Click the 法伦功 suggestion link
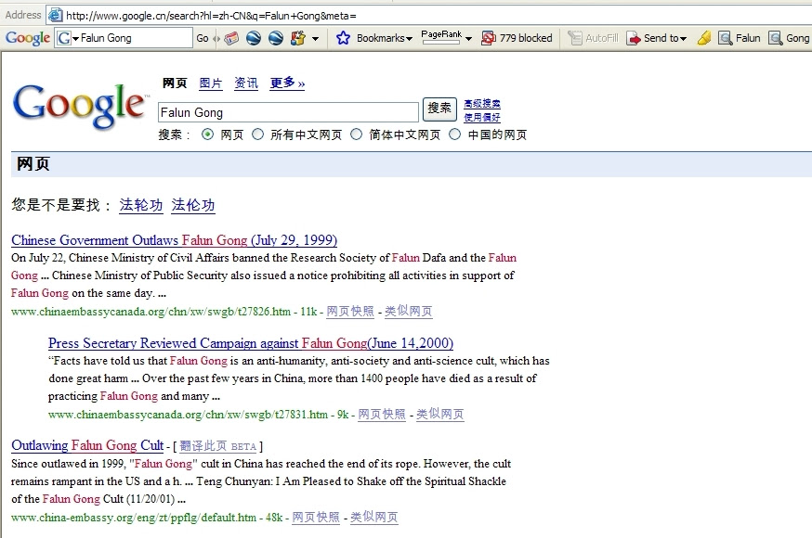 (x=192, y=205)
